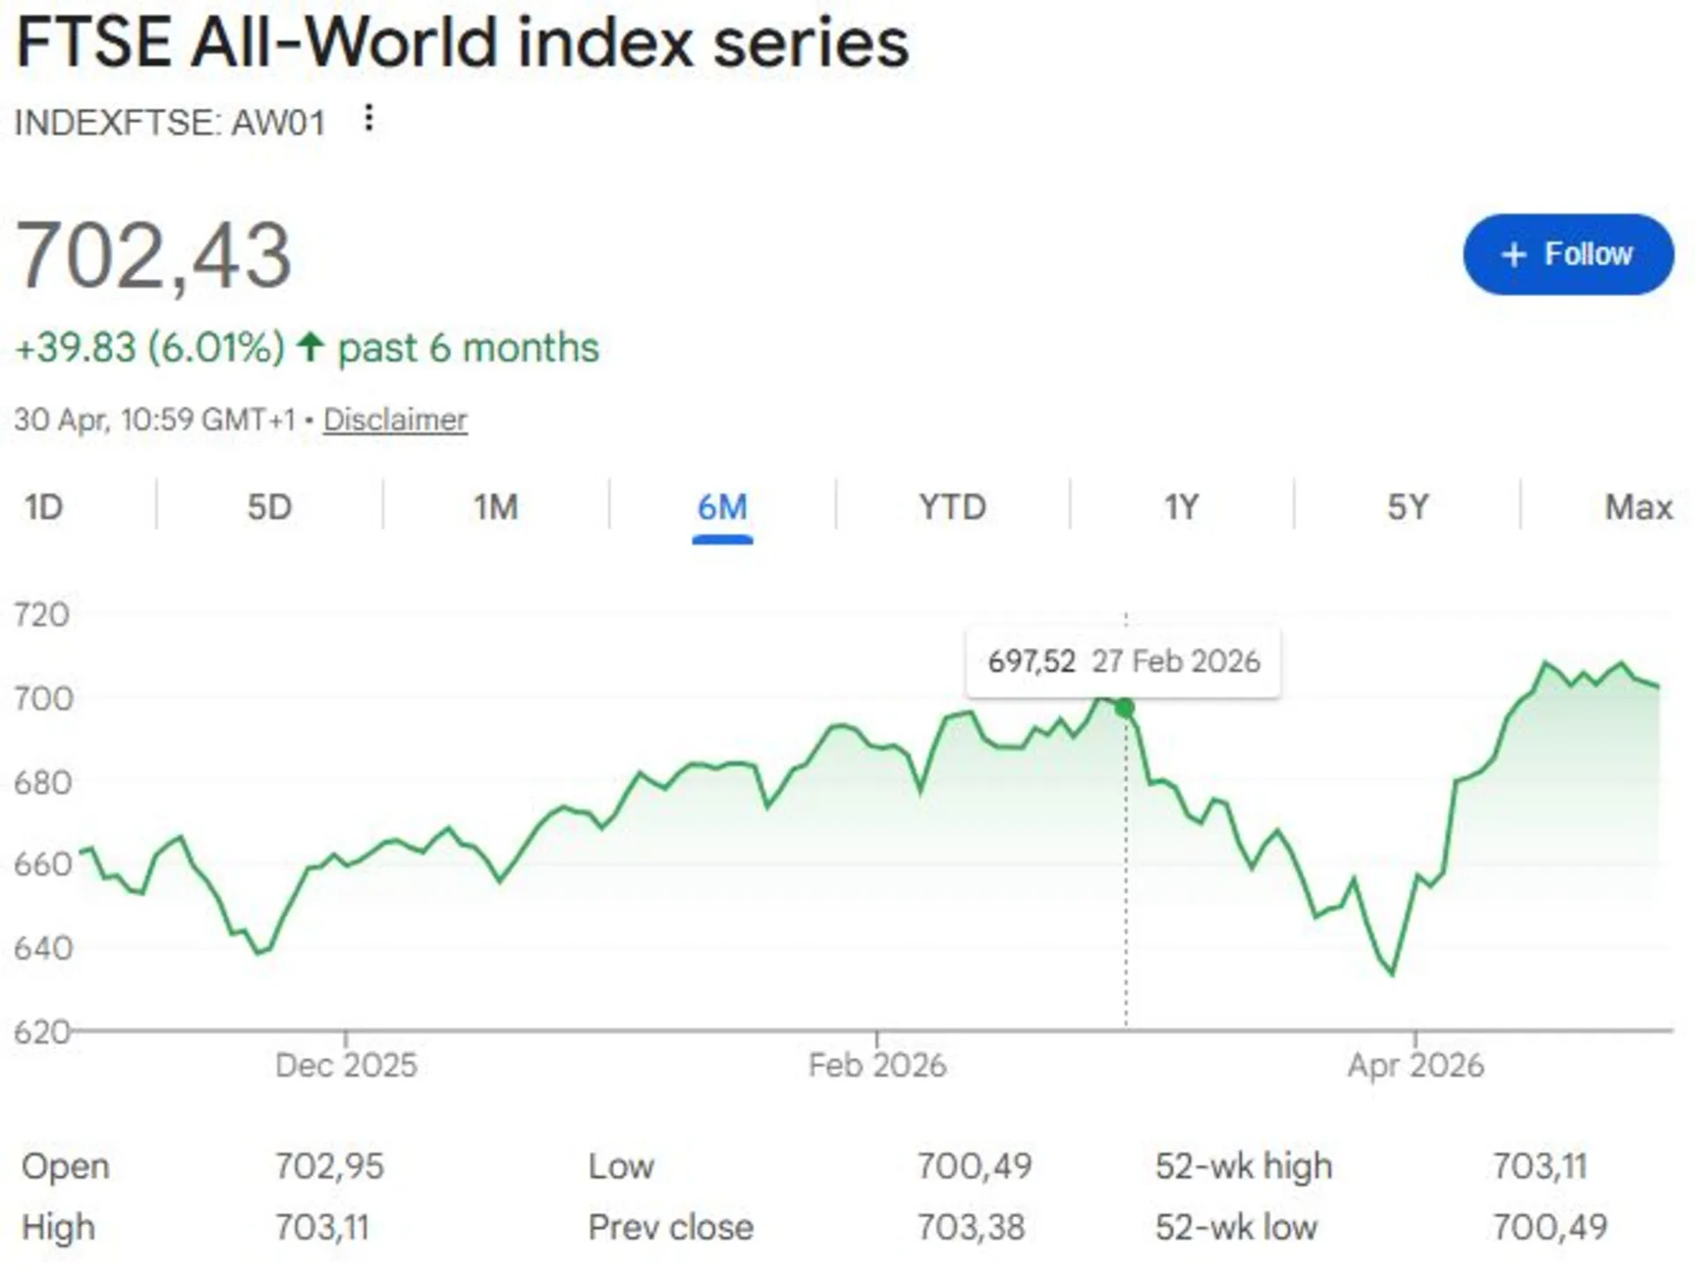Select the 6M range tab
Screen dimensions: 1695x1270
click(x=722, y=507)
